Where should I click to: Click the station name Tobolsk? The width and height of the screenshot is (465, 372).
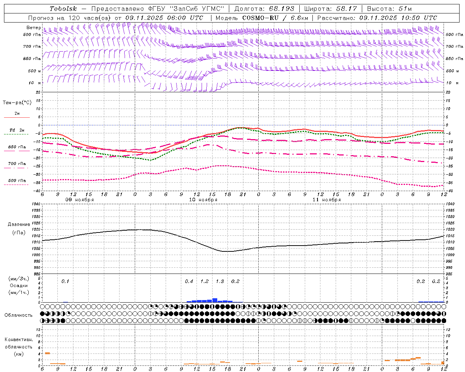click(63, 9)
